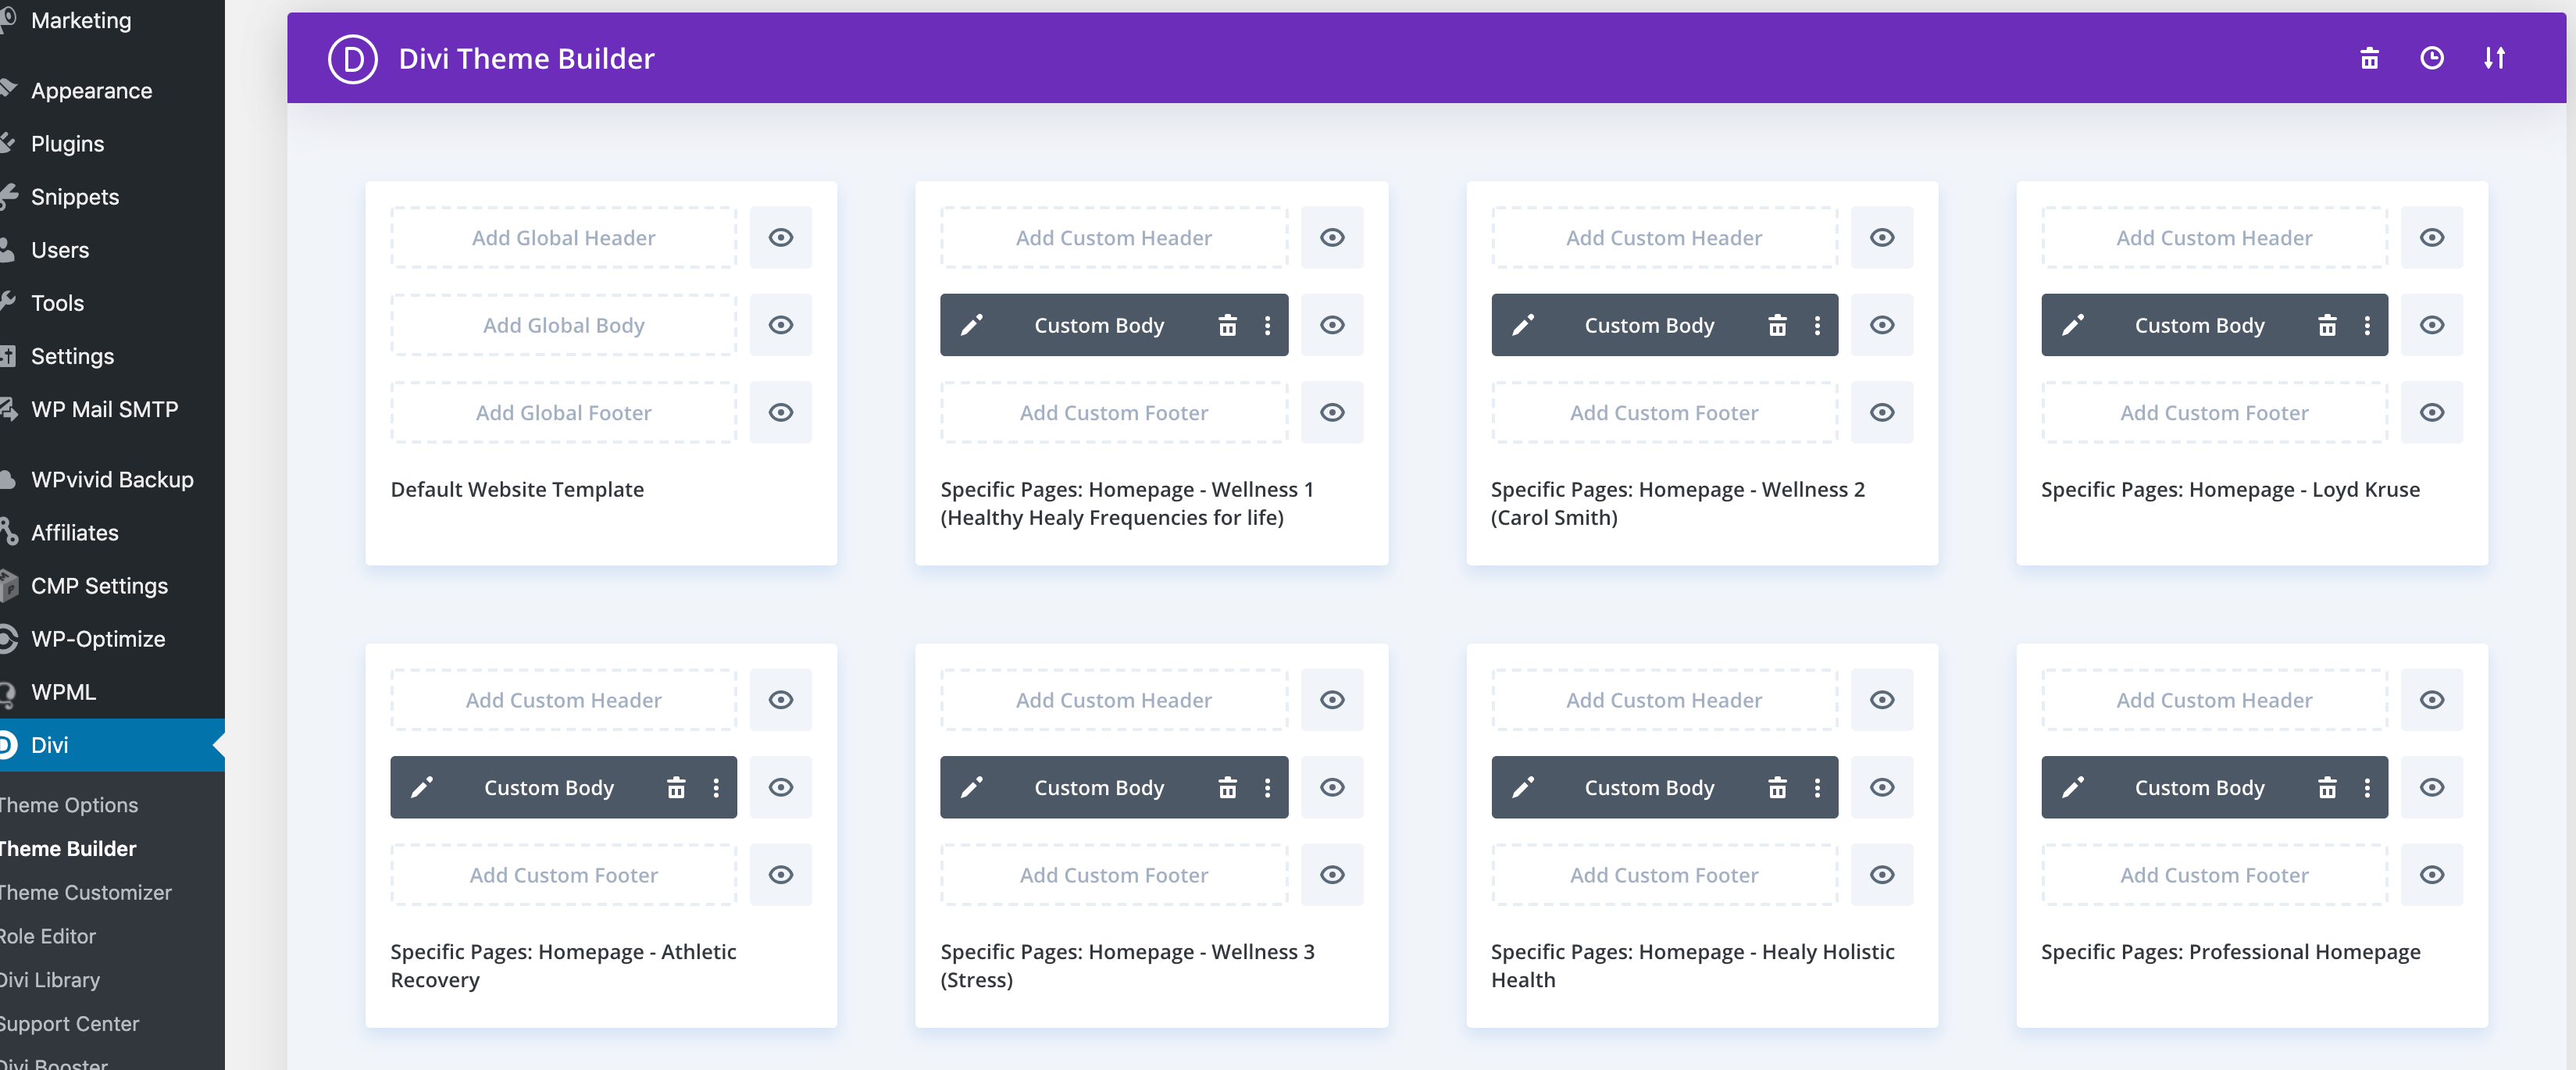
Task: Open the history clock icon in the header
Action: pyautogui.click(x=2432, y=58)
